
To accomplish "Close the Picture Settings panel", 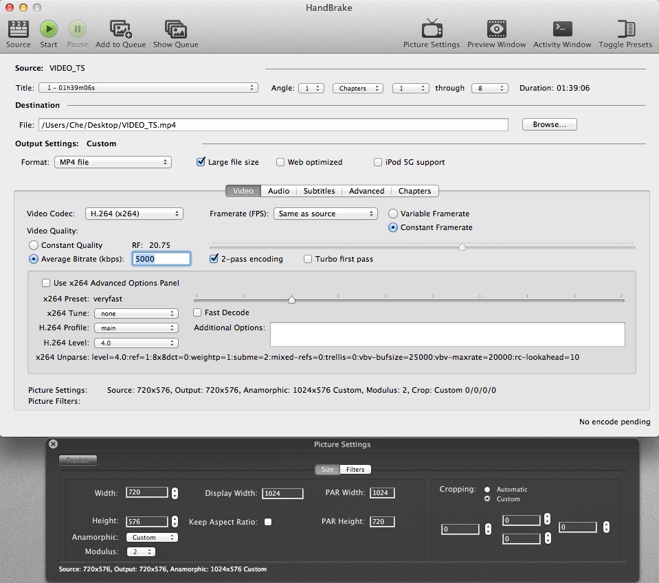I will (53, 444).
